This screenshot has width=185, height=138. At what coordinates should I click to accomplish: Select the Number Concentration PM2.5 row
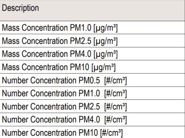(92, 106)
